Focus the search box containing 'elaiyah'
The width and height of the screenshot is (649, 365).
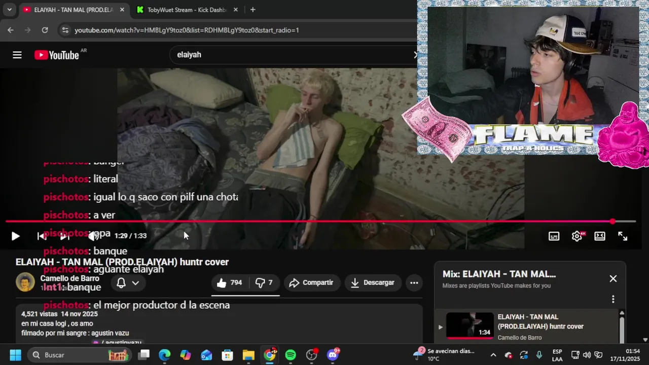click(293, 55)
